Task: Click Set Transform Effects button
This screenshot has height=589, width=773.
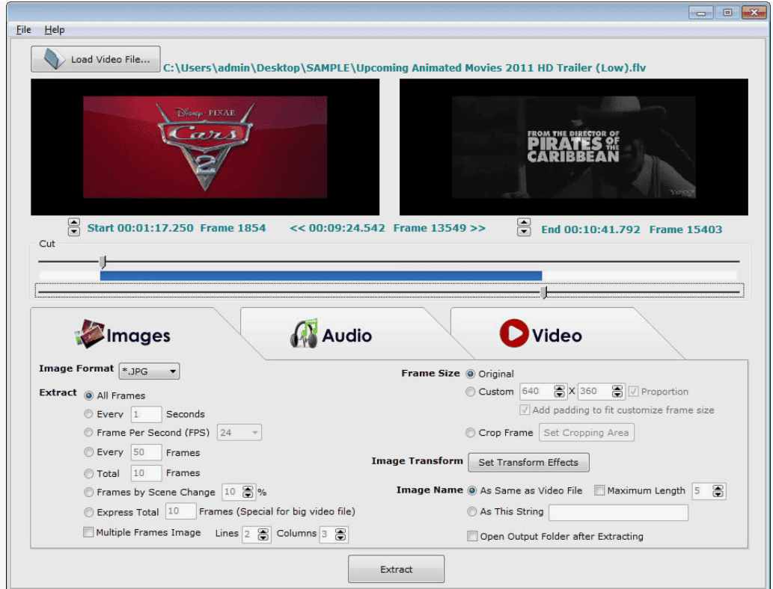Action: click(x=528, y=462)
